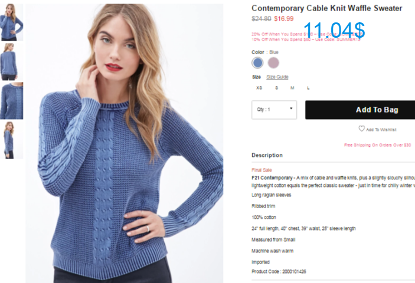The image size is (415, 283).
Task: View the cable knit close-up thumbnail
Action: pos(11,101)
